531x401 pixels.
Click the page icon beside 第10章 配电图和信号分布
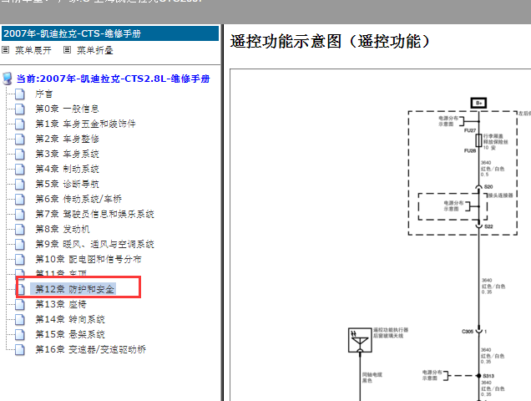click(20, 259)
